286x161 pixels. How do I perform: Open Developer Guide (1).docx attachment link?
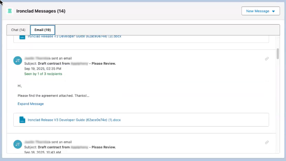[x=74, y=120]
